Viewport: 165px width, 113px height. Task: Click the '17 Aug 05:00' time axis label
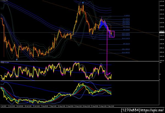point(70,106)
